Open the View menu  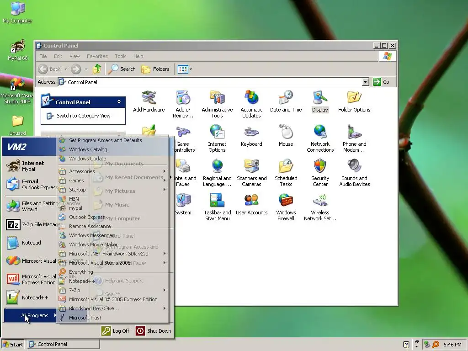tap(74, 56)
